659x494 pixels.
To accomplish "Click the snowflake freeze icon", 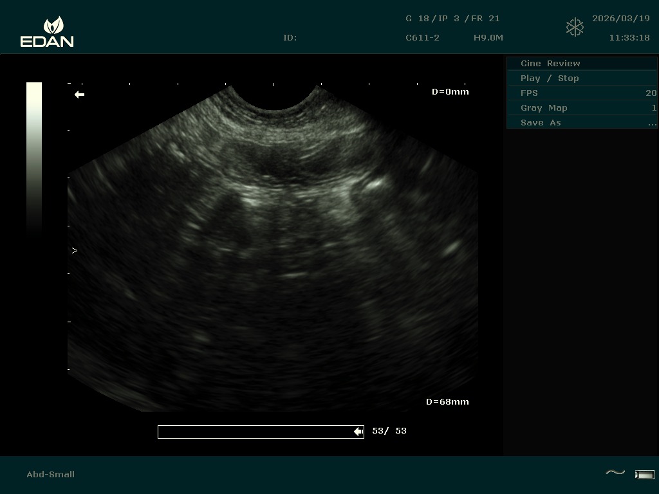I will (575, 27).
